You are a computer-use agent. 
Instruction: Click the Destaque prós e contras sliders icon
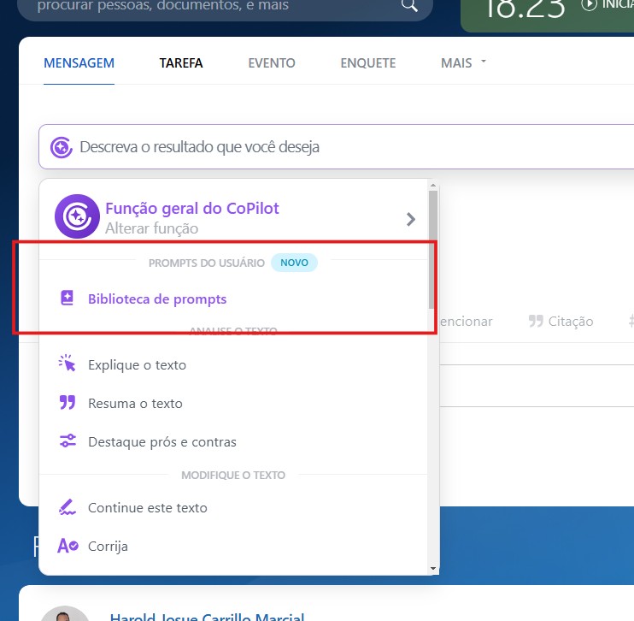point(67,441)
